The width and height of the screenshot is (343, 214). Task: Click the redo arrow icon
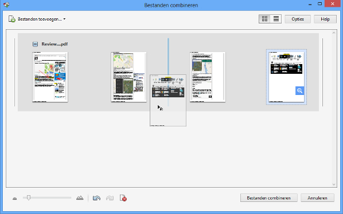[x=110, y=198]
